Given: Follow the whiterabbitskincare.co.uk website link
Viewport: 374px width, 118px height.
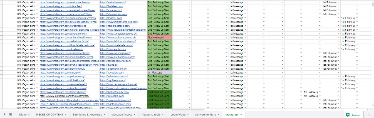Looking at the screenshot, I should [x=118, y=38].
